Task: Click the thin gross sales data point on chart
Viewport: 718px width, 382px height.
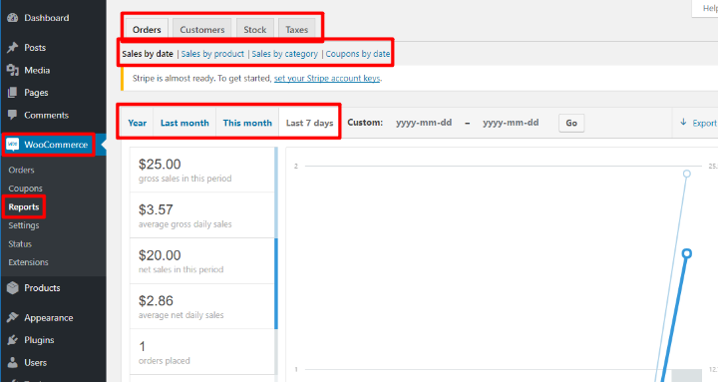Action: [686, 174]
